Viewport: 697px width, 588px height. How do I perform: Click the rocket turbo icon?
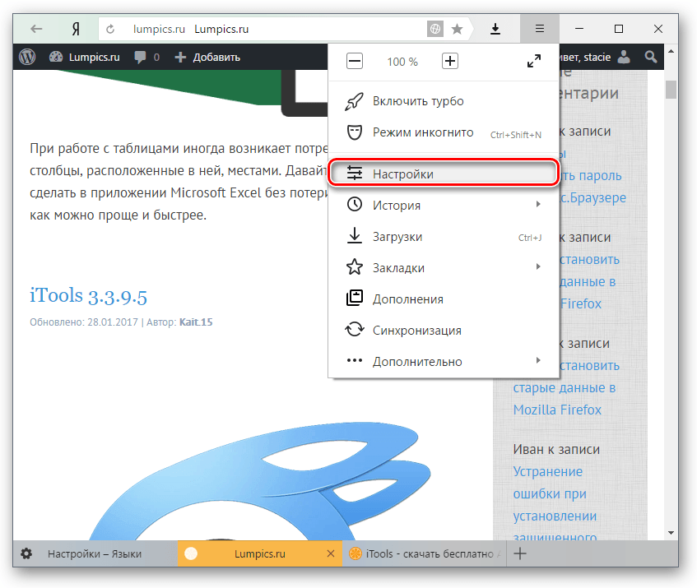point(355,102)
